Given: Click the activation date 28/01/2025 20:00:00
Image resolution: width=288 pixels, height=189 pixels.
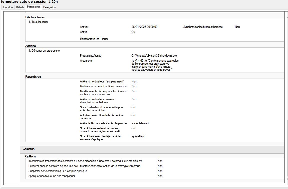Looking at the screenshot, I should coord(144,27).
